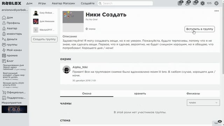Open the friends icon in the header
The image size is (224, 126).
tap(188, 3)
